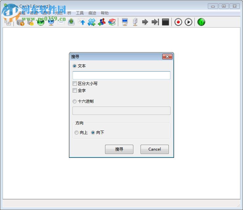Image resolution: width=243 pixels, height=210 pixels.
Task: Click the add users icon in toolbar
Action: 102,22
